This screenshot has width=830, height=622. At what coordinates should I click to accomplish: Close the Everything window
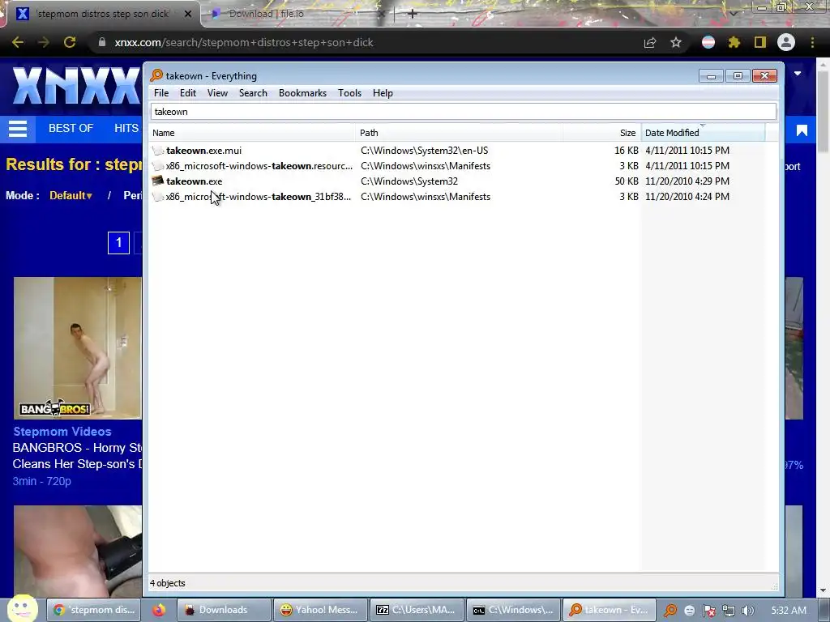[764, 76]
